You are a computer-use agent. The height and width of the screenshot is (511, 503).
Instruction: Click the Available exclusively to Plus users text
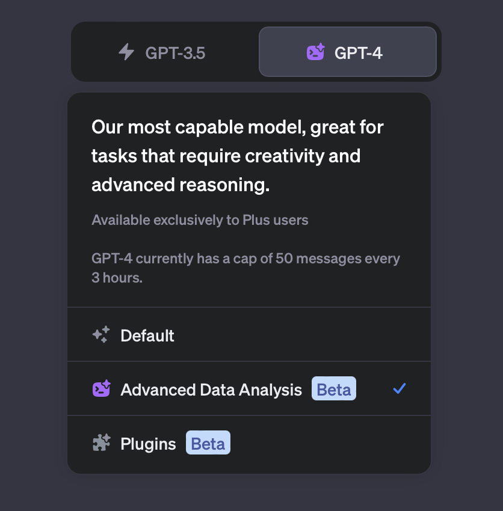click(200, 220)
